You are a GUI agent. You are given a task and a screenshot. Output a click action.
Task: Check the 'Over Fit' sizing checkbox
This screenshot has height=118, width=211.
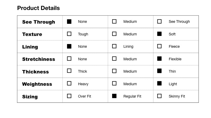(x=69, y=96)
